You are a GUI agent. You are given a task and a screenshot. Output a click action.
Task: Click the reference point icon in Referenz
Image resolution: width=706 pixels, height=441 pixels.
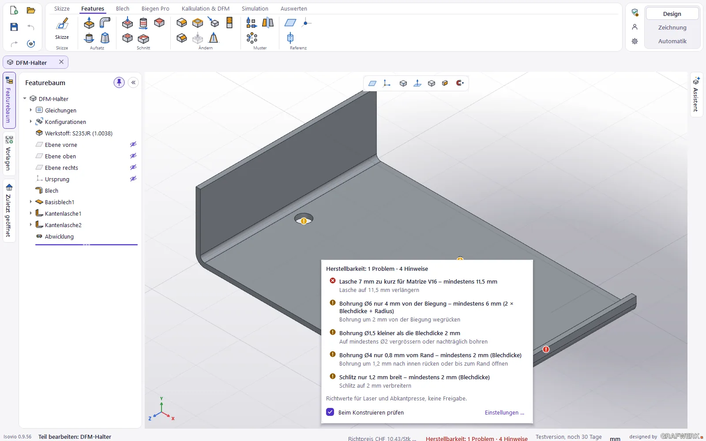(307, 22)
